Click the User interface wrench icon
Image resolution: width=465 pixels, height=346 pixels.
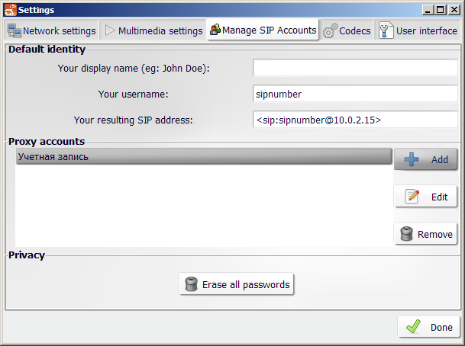pyautogui.click(x=386, y=30)
